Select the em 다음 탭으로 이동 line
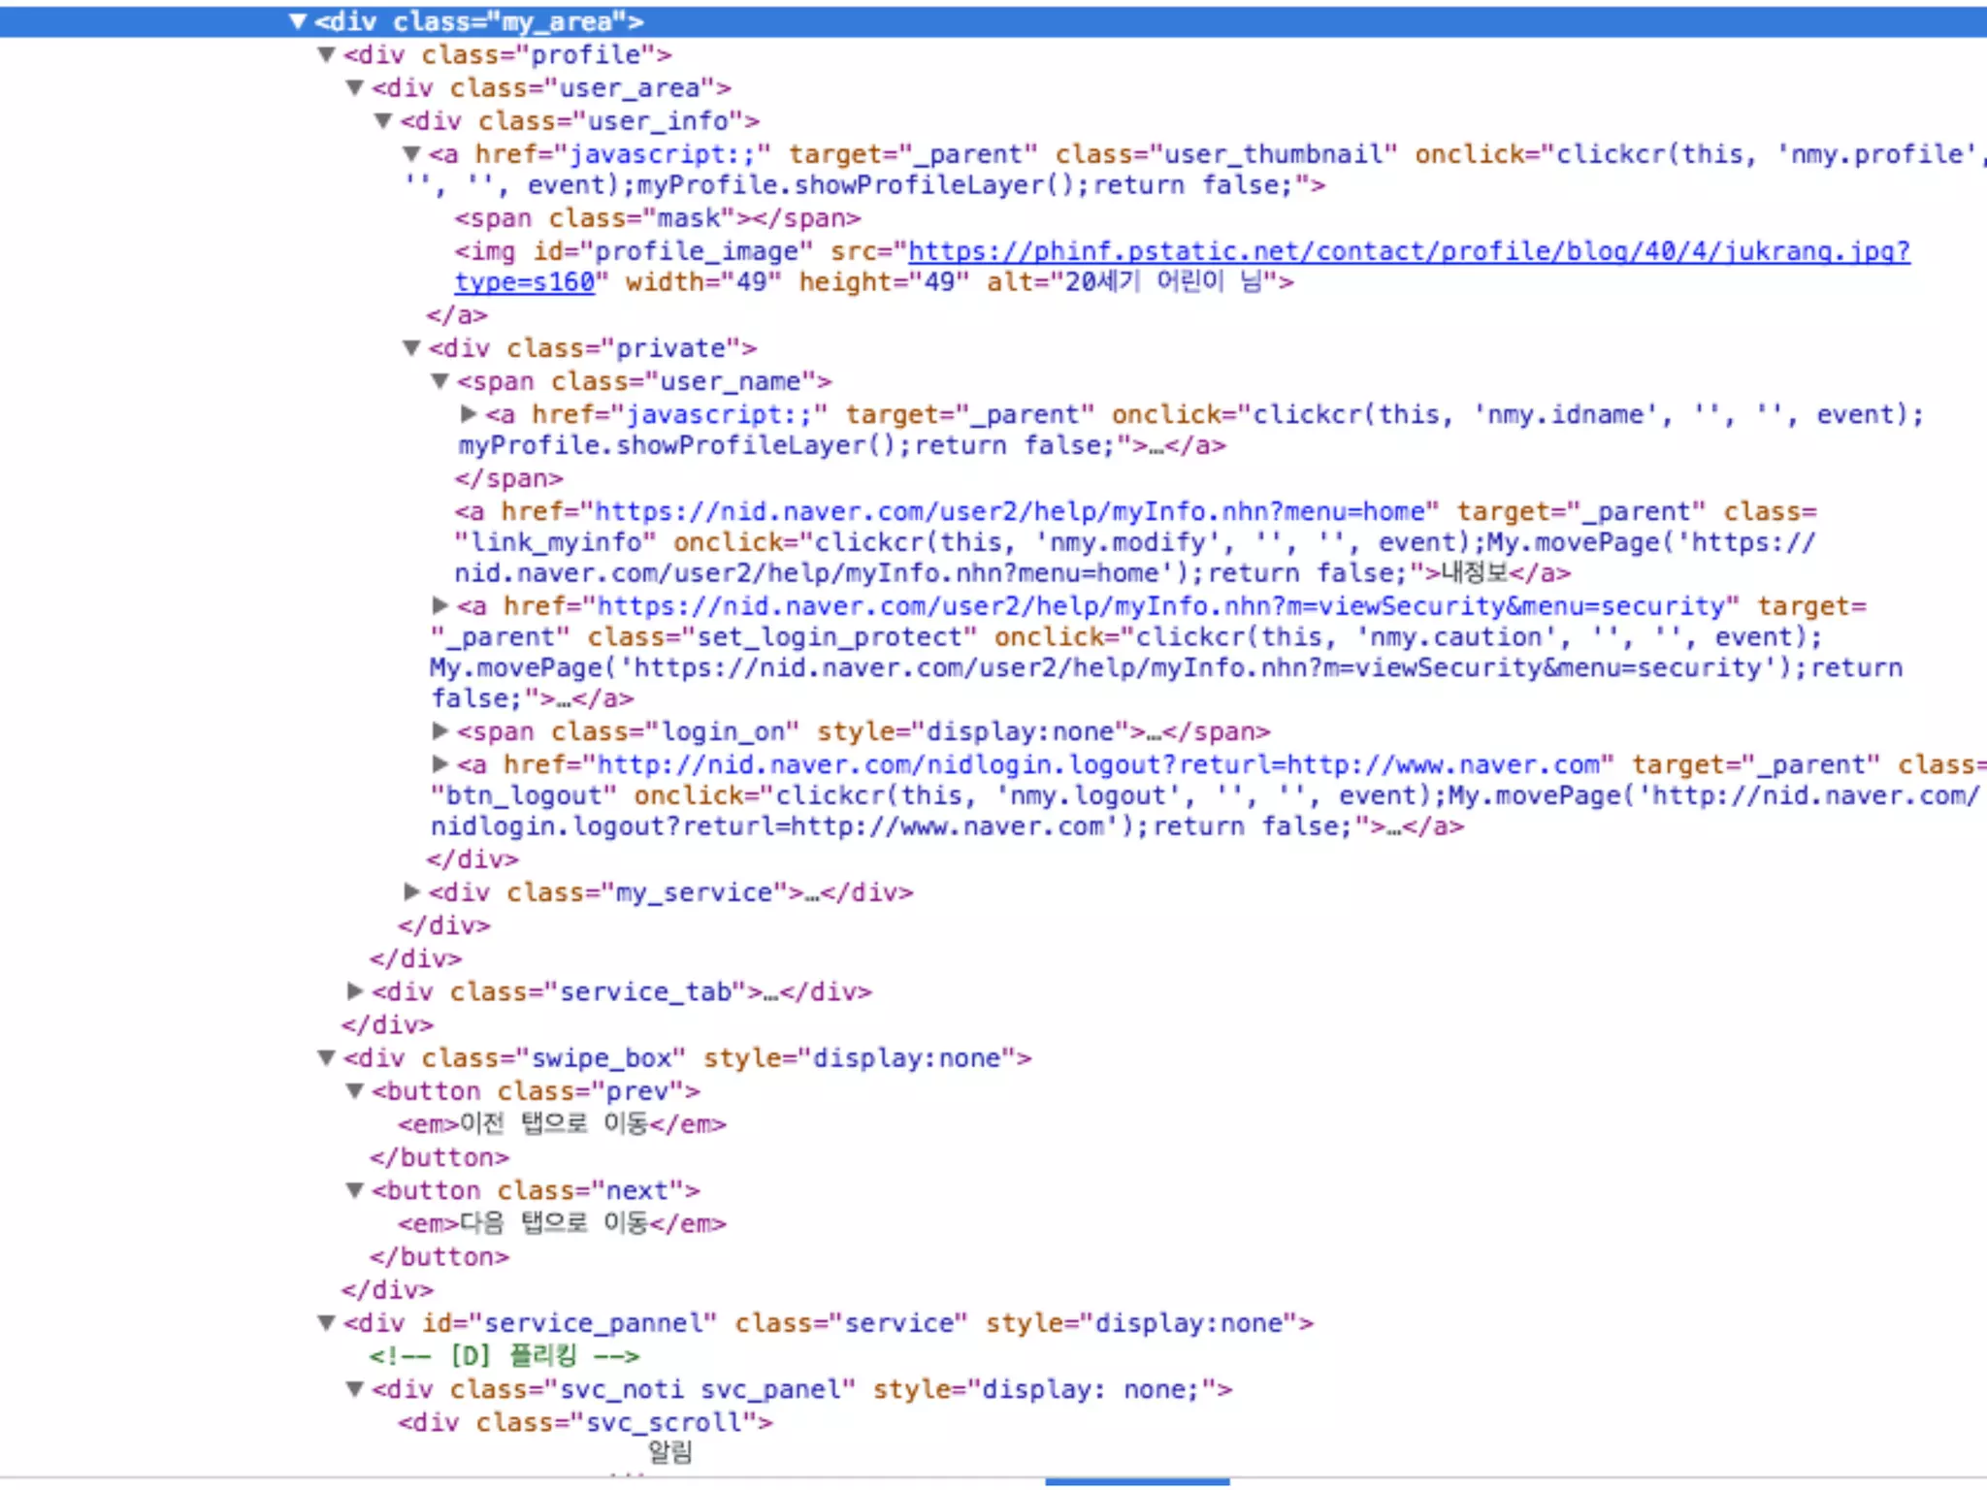 (x=562, y=1223)
